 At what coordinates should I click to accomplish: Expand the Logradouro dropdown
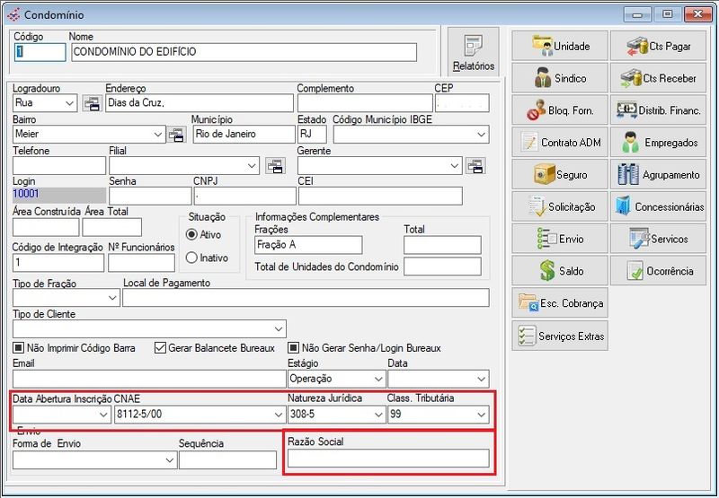[70, 103]
